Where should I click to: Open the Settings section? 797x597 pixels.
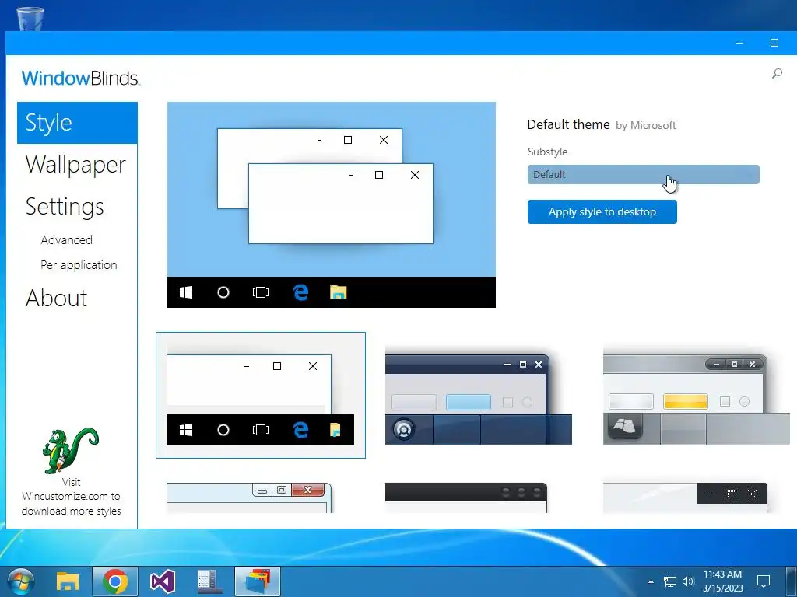(x=65, y=207)
